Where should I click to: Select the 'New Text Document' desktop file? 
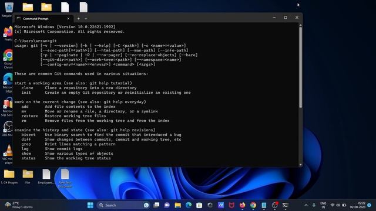[x=65, y=178]
